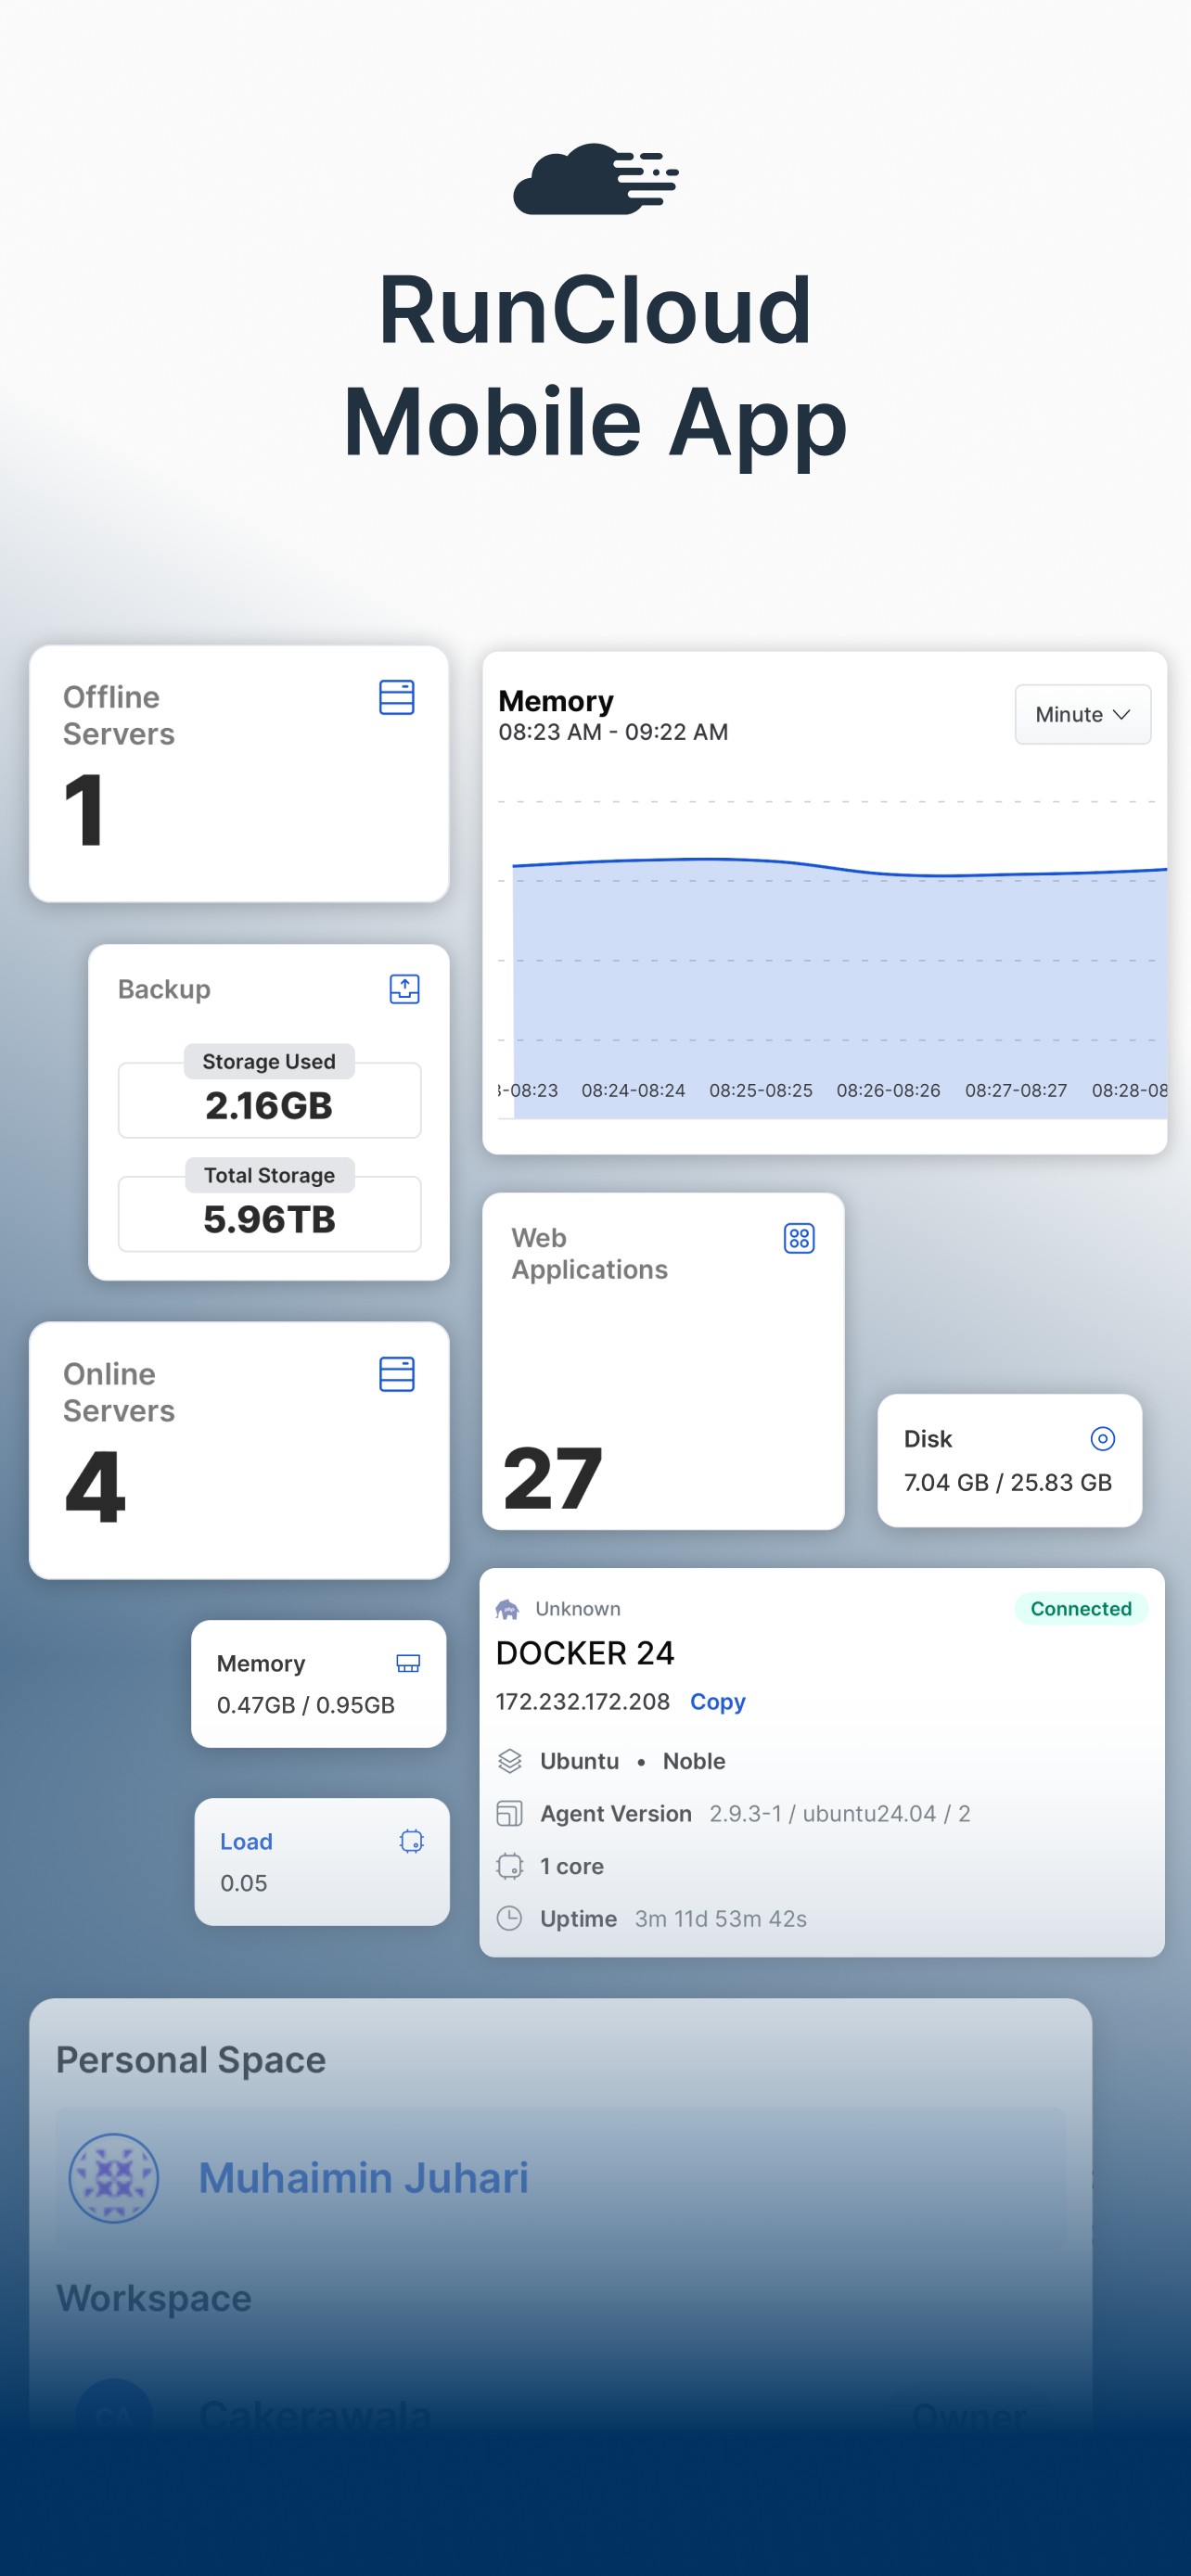Click the IP address 172.232.172.208
Image resolution: width=1191 pixels, height=2576 pixels.
[583, 1702]
